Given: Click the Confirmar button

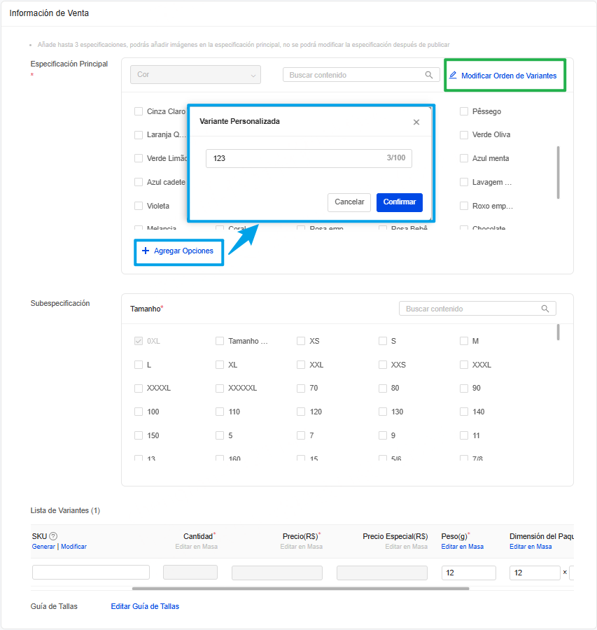Looking at the screenshot, I should pyautogui.click(x=399, y=202).
